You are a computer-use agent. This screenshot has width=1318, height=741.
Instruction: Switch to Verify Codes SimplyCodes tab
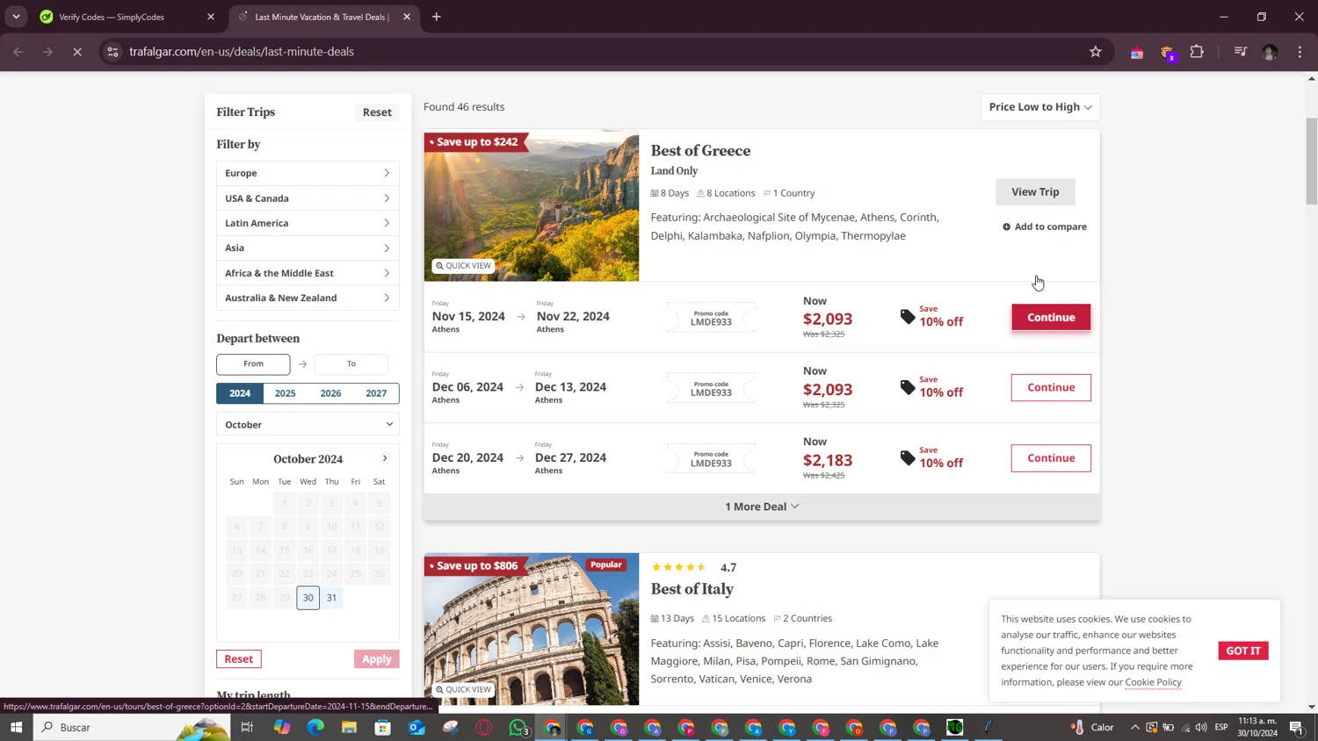coord(127,17)
